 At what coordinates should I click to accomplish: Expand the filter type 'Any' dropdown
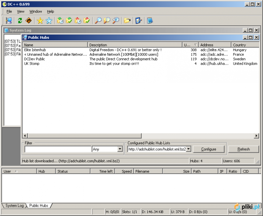coord(120,149)
